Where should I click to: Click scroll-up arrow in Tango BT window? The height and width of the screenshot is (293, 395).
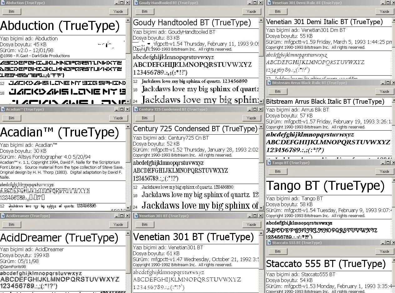pos(393,180)
